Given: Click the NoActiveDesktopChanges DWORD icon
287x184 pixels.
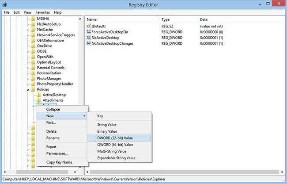Looking at the screenshot, I should 89,43.
